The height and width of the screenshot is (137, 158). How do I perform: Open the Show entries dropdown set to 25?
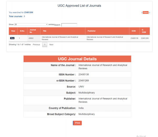[31, 25]
